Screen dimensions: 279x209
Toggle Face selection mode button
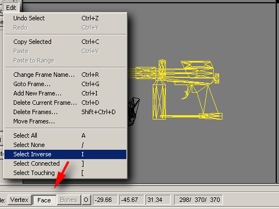[44, 200]
